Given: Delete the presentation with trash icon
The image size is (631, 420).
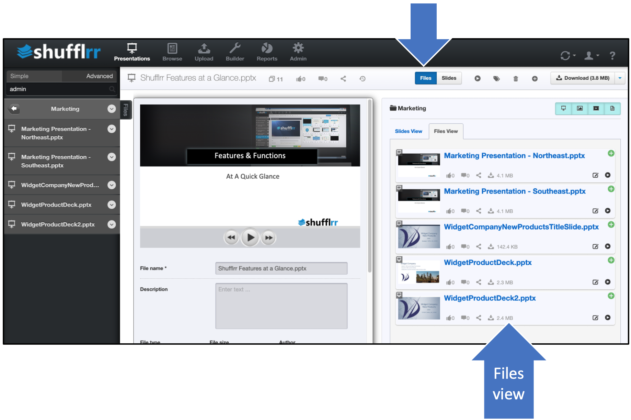Looking at the screenshot, I should click(515, 79).
